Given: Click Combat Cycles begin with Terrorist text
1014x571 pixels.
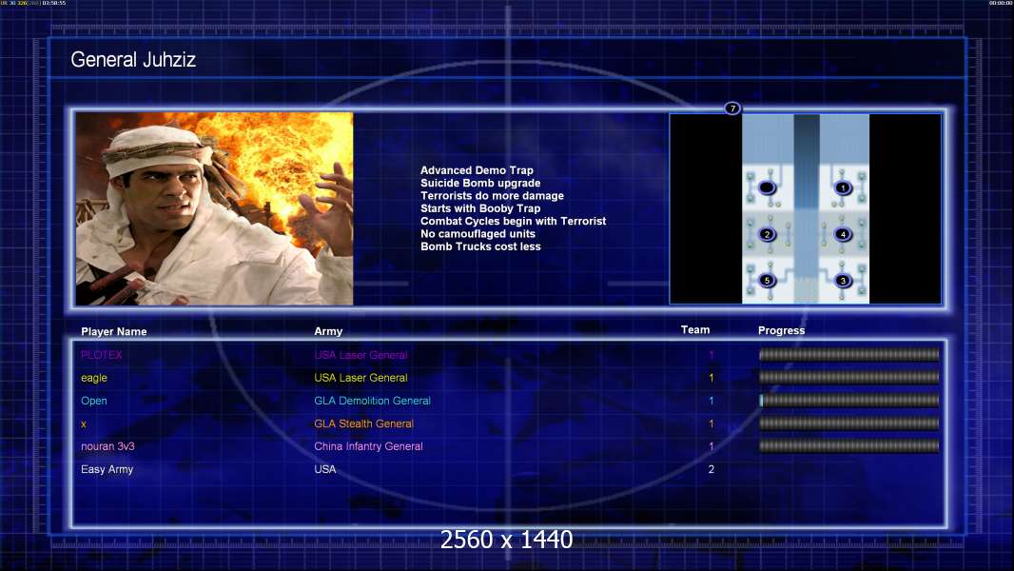Looking at the screenshot, I should point(514,221).
